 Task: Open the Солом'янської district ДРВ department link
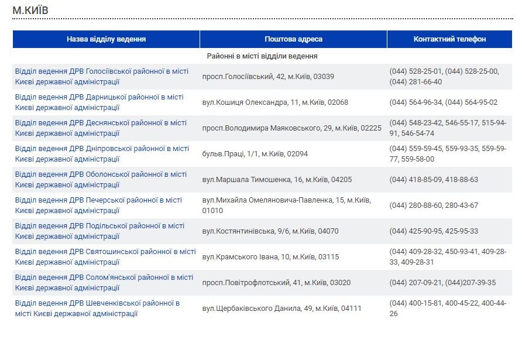click(x=104, y=277)
